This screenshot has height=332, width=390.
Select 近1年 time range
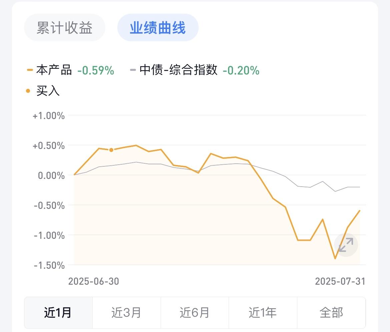point(263,313)
